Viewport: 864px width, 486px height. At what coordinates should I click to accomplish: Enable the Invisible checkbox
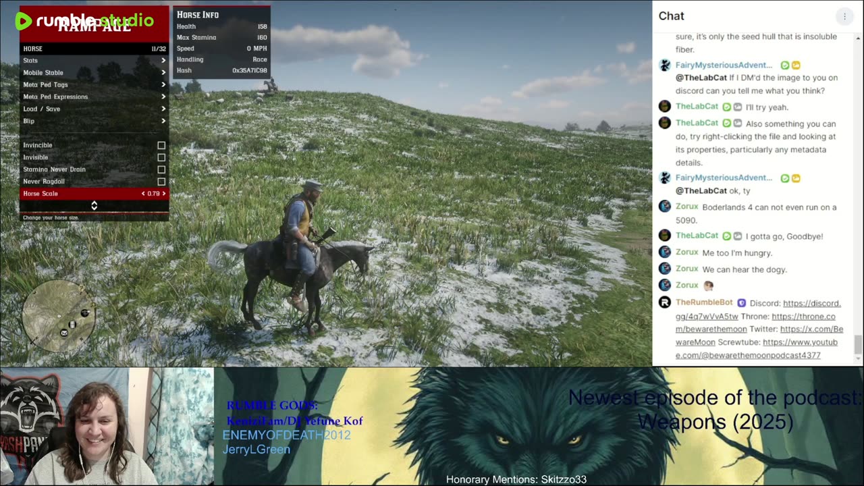pyautogui.click(x=161, y=157)
